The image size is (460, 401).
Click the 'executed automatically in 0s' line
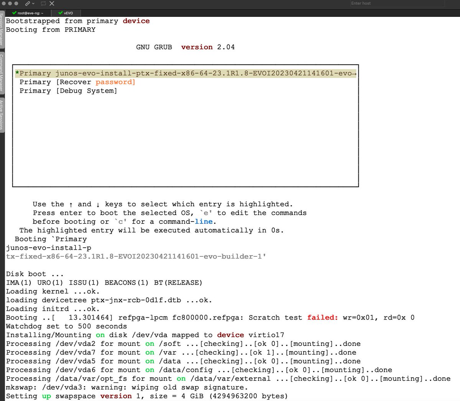pos(151,230)
